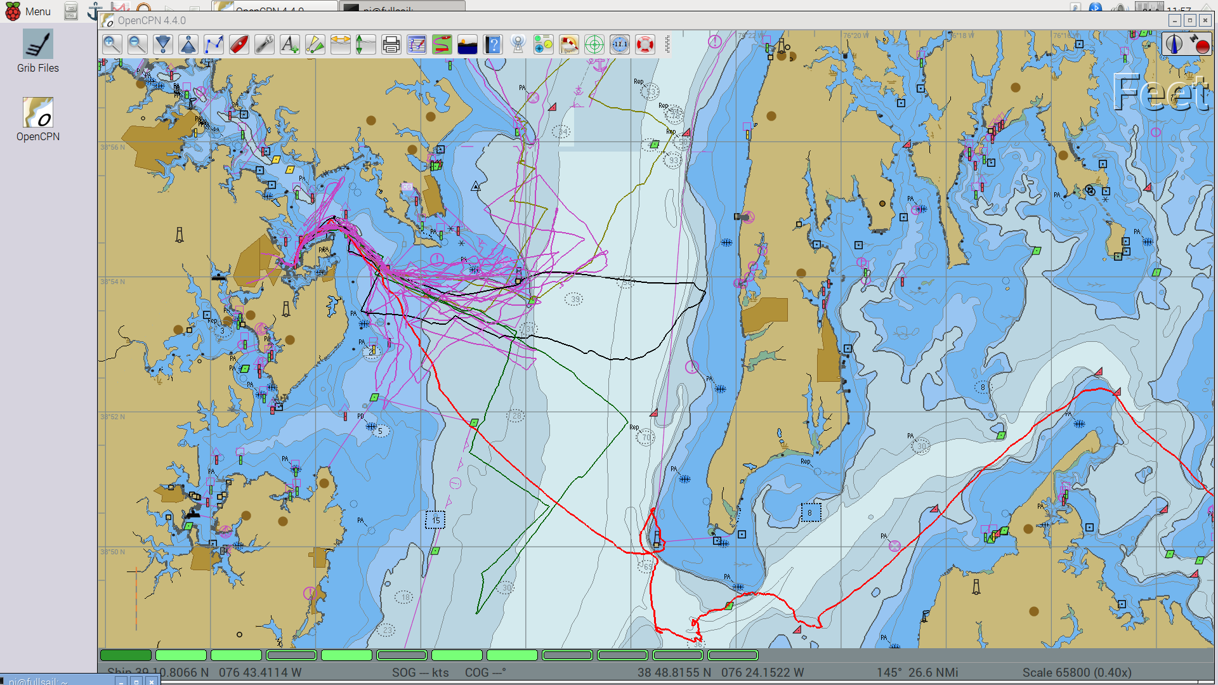This screenshot has height=685, width=1218.
Task: Shift to smaller scale chart
Action: tap(188, 44)
